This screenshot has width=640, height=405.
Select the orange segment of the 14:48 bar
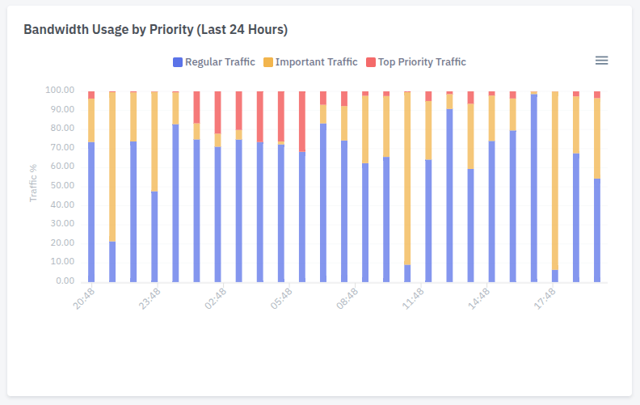pos(470,136)
